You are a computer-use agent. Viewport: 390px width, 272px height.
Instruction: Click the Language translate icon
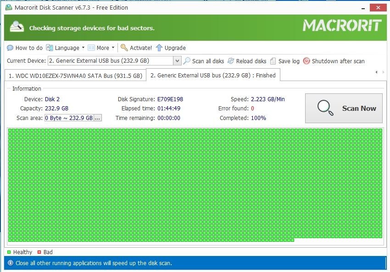click(x=50, y=48)
